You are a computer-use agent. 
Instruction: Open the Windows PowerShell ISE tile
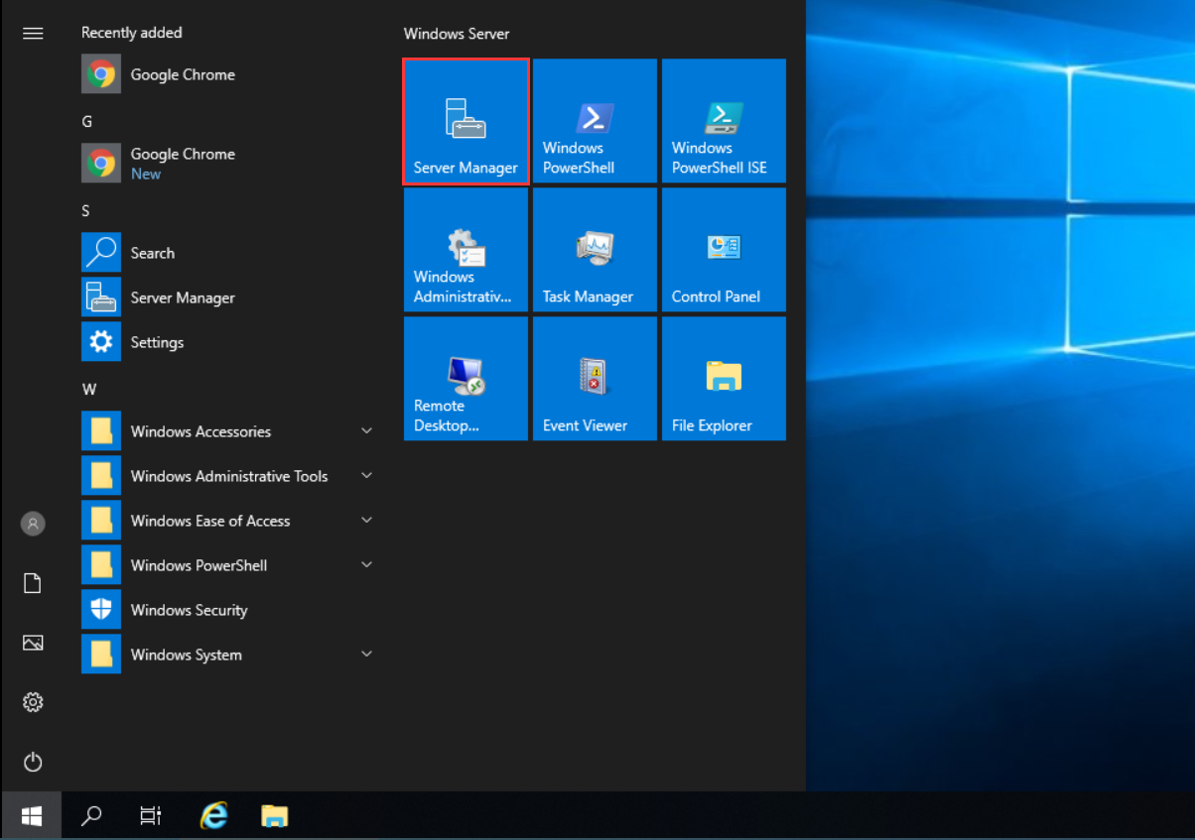tap(724, 121)
